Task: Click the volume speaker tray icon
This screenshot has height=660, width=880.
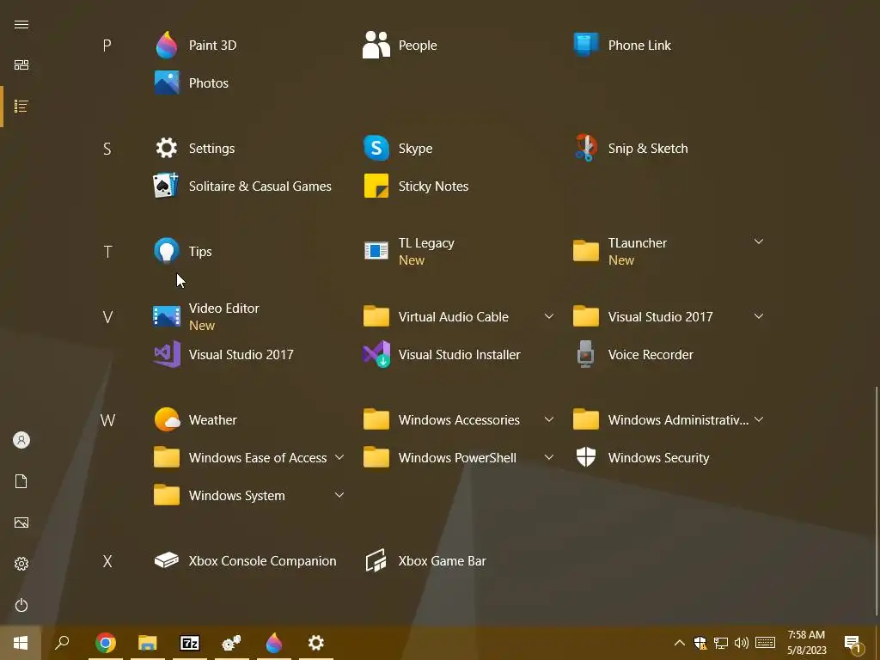Action: [742, 643]
